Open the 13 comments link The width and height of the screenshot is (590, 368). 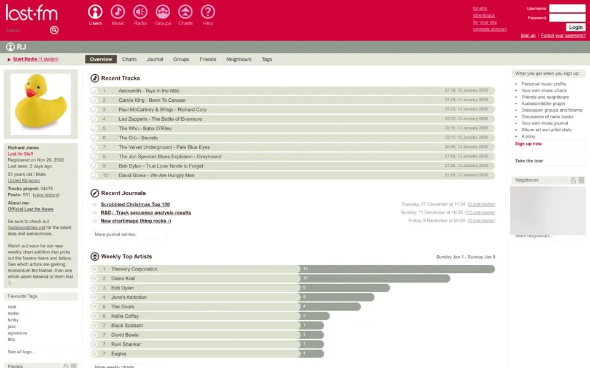coord(481,213)
